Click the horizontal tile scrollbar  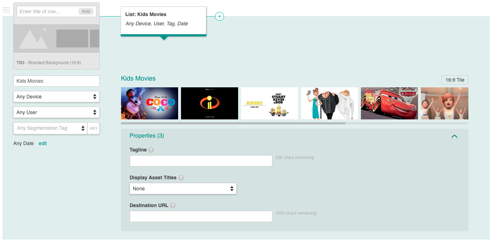pyautogui.click(x=233, y=123)
